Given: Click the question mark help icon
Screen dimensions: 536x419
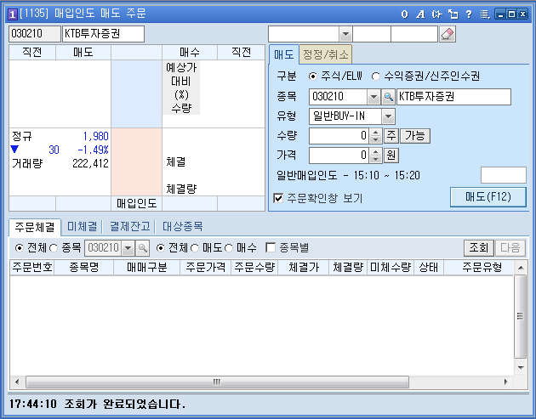Looking at the screenshot, I should coord(468,14).
